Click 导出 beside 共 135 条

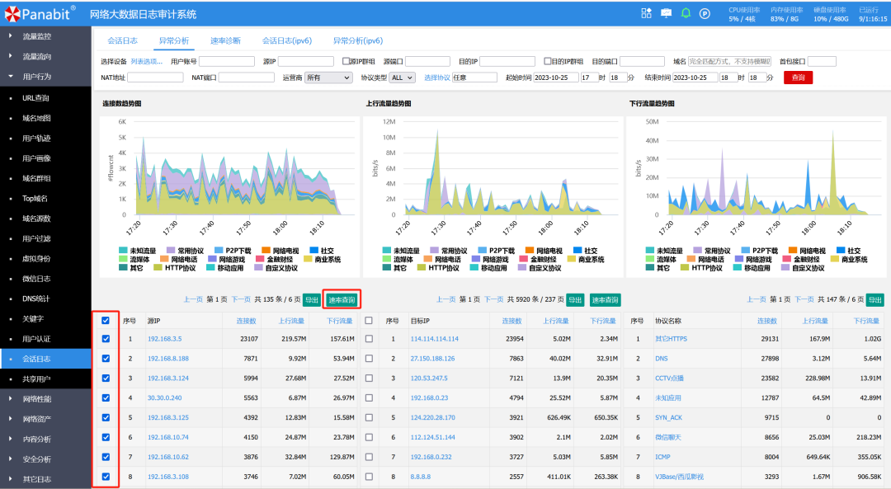[311, 300]
